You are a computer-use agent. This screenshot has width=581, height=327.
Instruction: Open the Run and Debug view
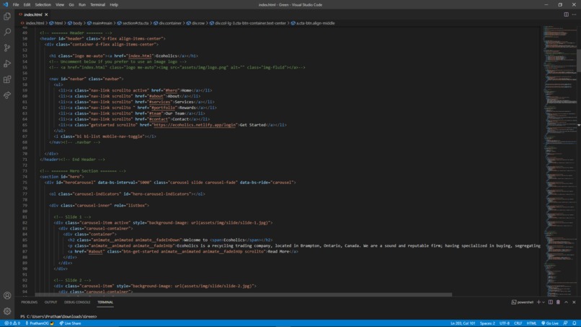pyautogui.click(x=7, y=64)
